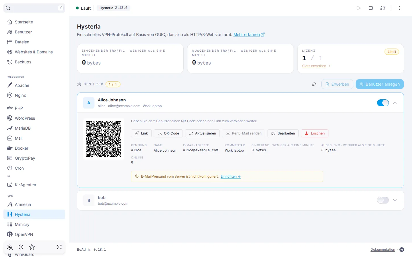Download Alice's QR-Code
The width and height of the screenshot is (412, 257).
(168, 133)
